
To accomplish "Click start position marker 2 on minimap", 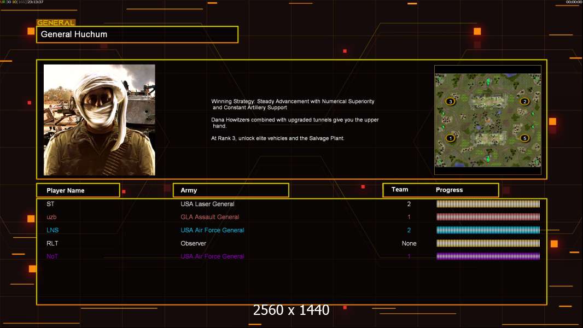I will pyautogui.click(x=524, y=102).
